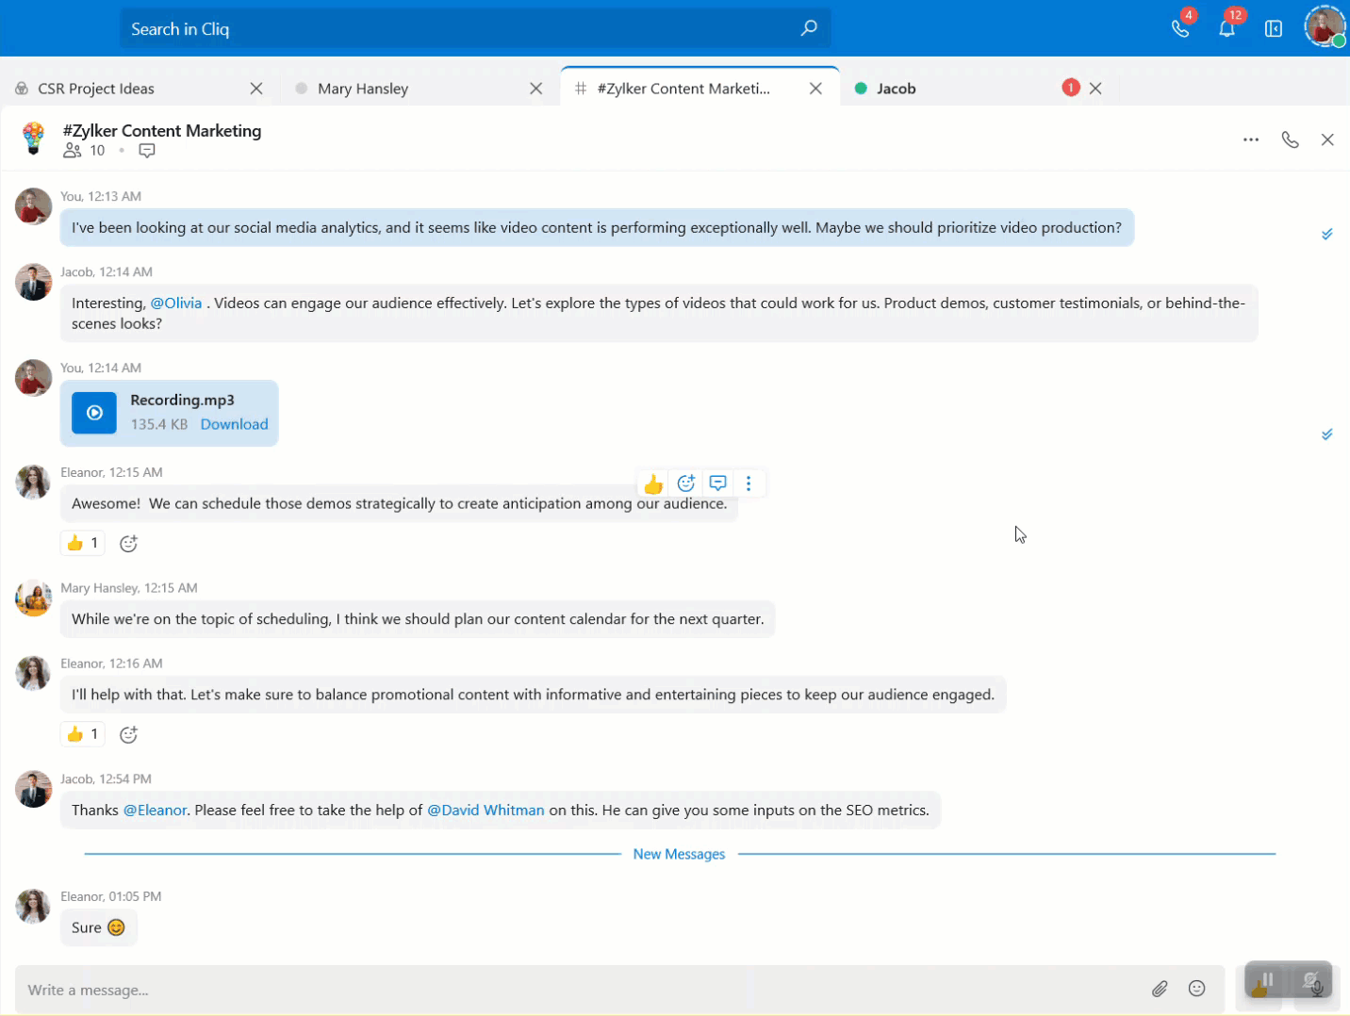Attach a file using the paperclip icon

[1160, 989]
